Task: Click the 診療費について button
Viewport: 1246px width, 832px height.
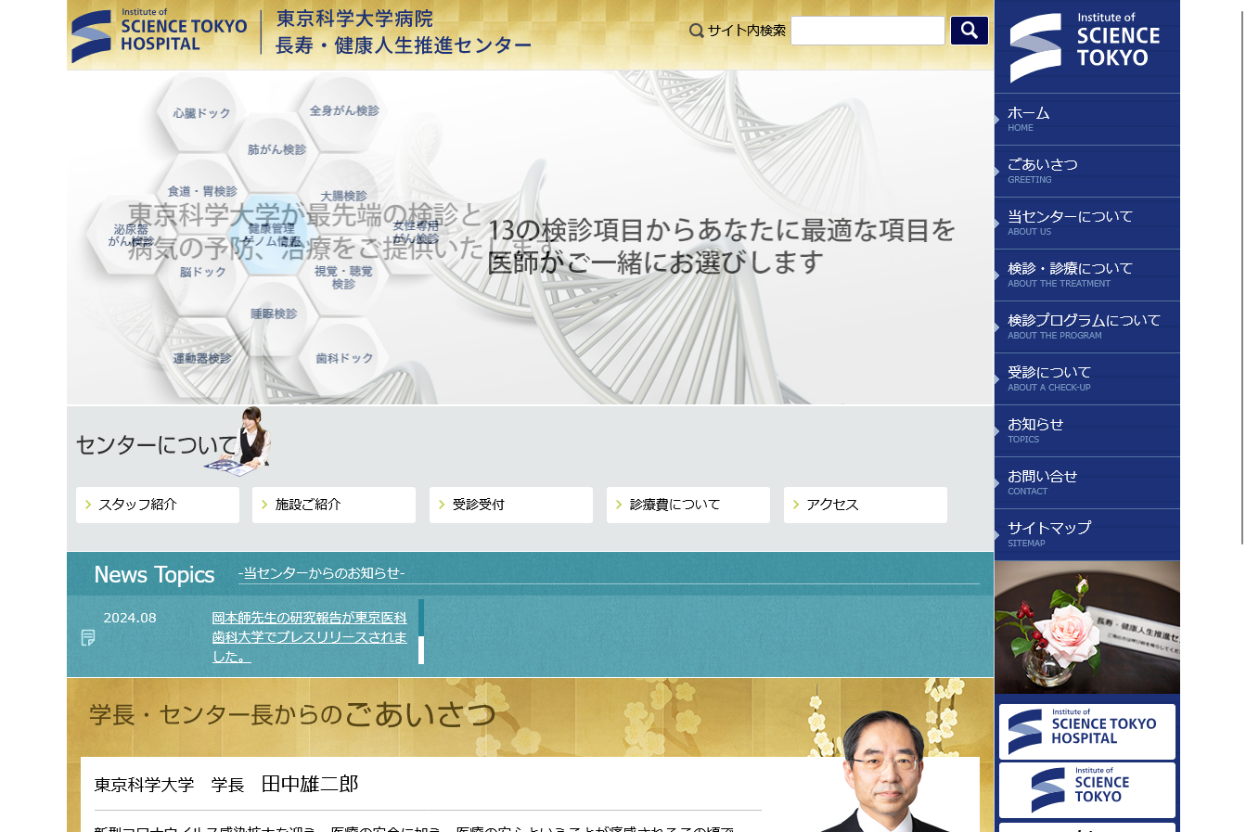Action: [687, 505]
